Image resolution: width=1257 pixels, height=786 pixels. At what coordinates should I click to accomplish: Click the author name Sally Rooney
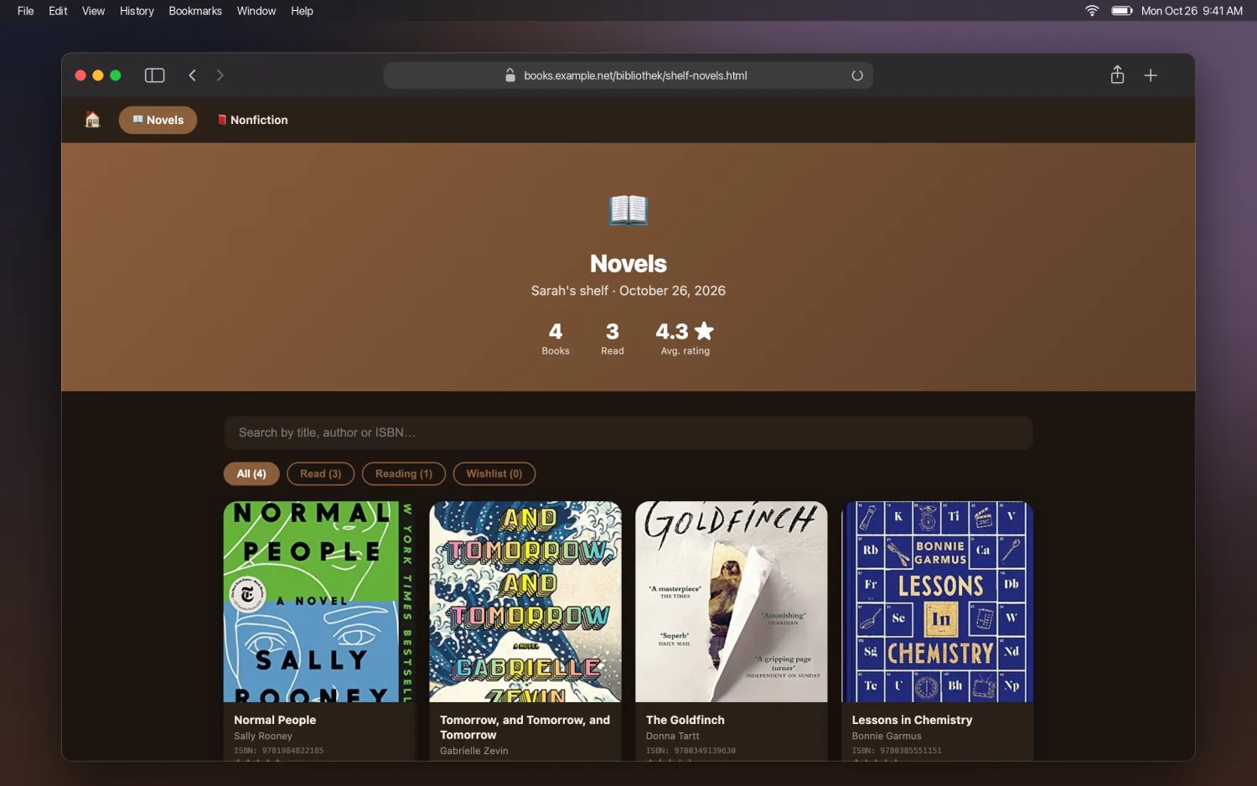point(263,736)
